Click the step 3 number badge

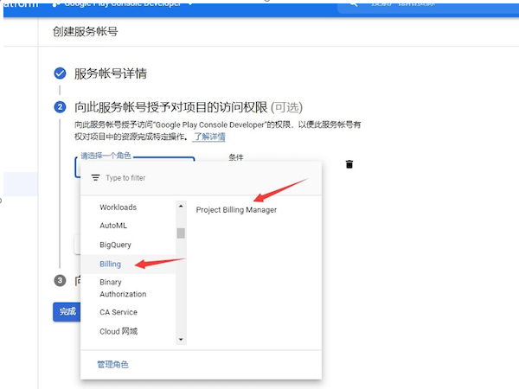(60, 280)
